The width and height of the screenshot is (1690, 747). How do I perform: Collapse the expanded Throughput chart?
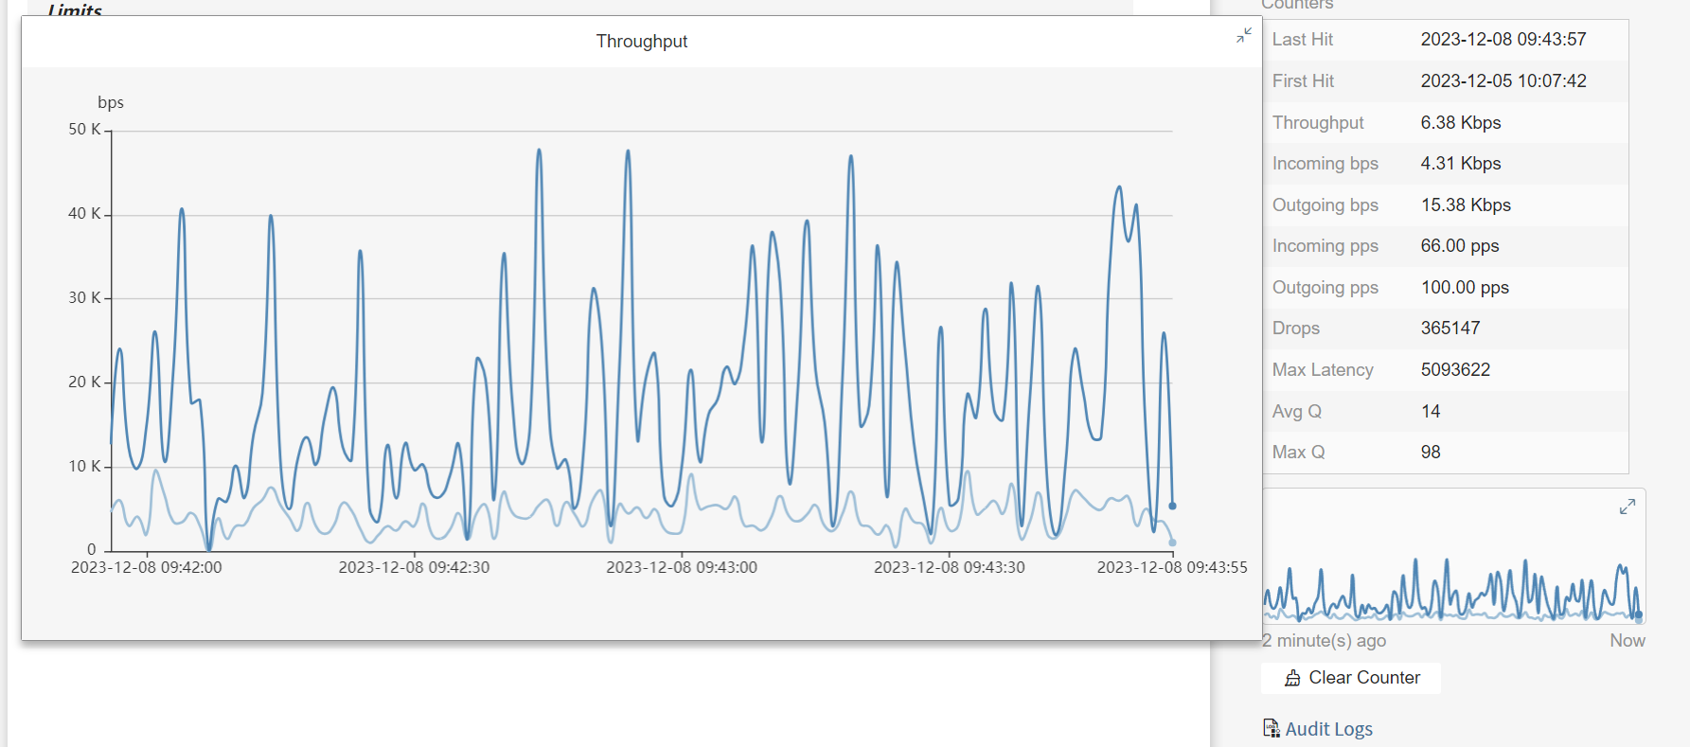[x=1243, y=36]
